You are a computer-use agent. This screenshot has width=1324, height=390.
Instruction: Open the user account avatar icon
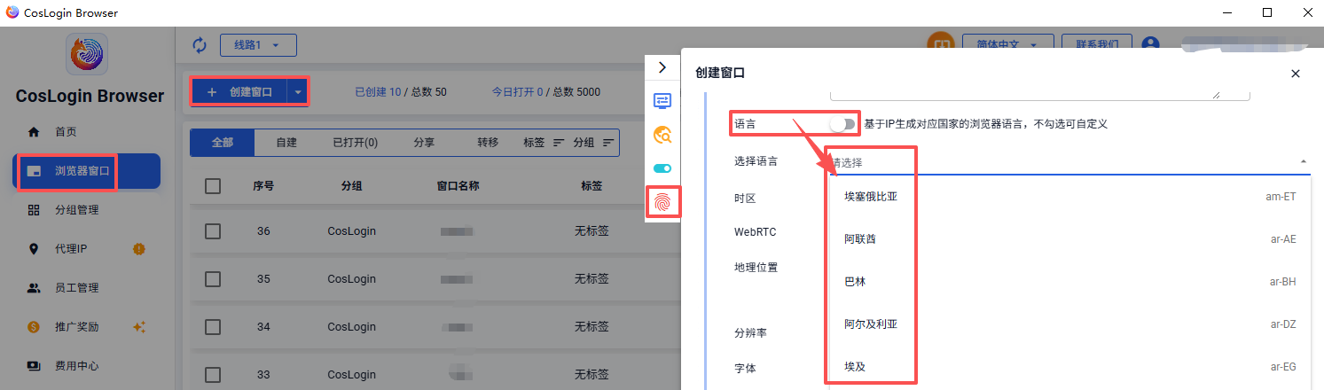pos(1151,44)
